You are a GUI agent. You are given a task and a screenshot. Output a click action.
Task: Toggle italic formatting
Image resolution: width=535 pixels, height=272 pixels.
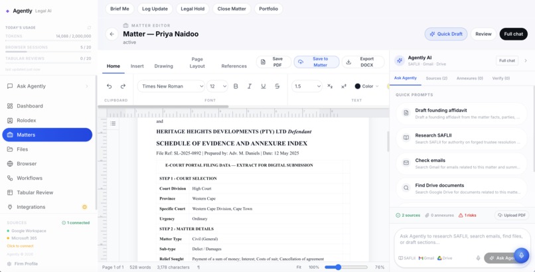click(250, 86)
